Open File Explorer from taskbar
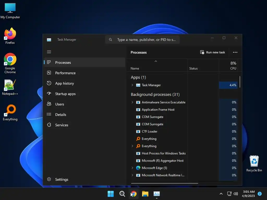Image resolution: width=267 pixels, height=200 pixels. tap(145, 194)
